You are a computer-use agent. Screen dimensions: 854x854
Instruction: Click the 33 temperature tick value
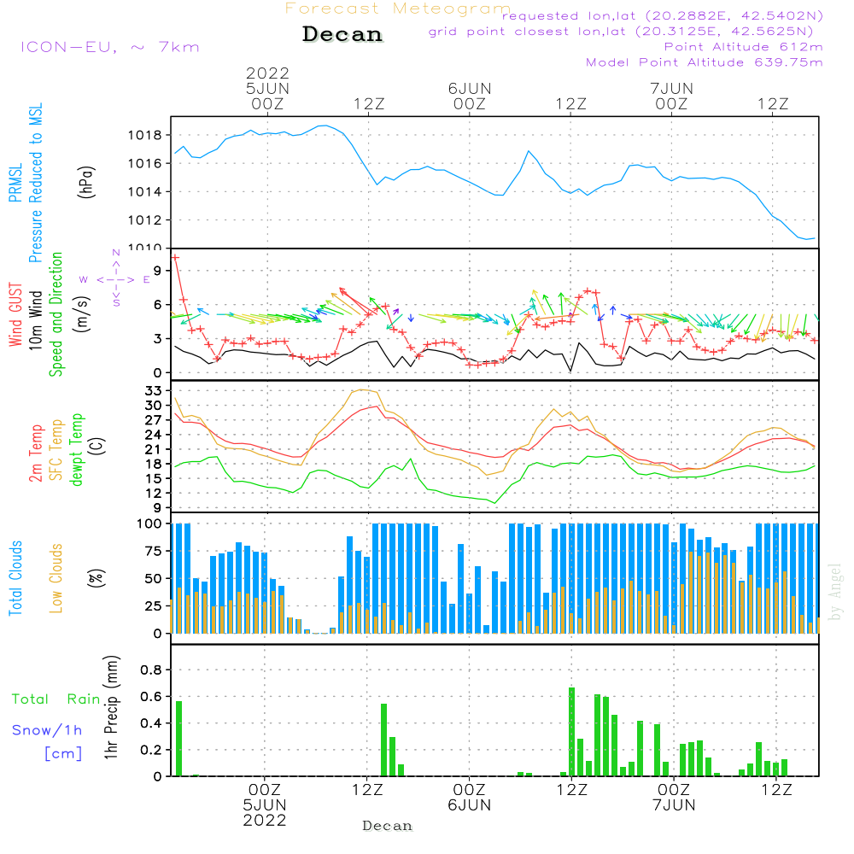click(154, 390)
